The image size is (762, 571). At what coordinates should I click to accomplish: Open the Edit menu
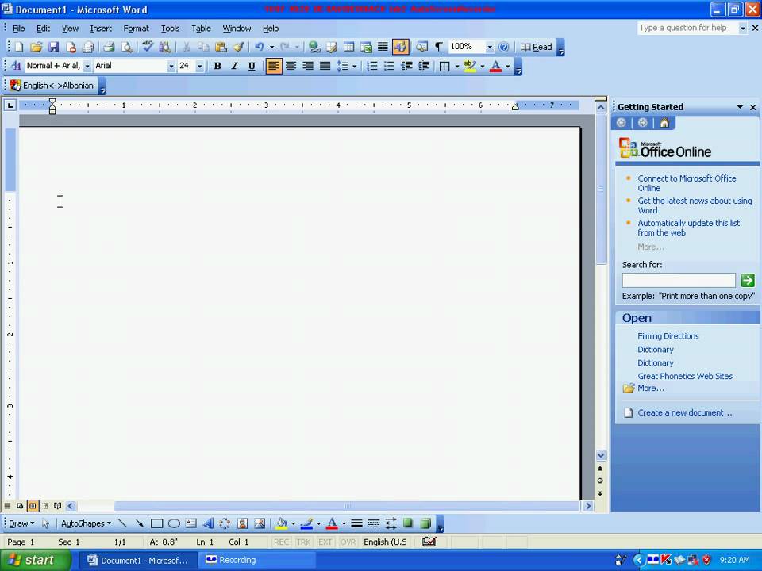(43, 29)
